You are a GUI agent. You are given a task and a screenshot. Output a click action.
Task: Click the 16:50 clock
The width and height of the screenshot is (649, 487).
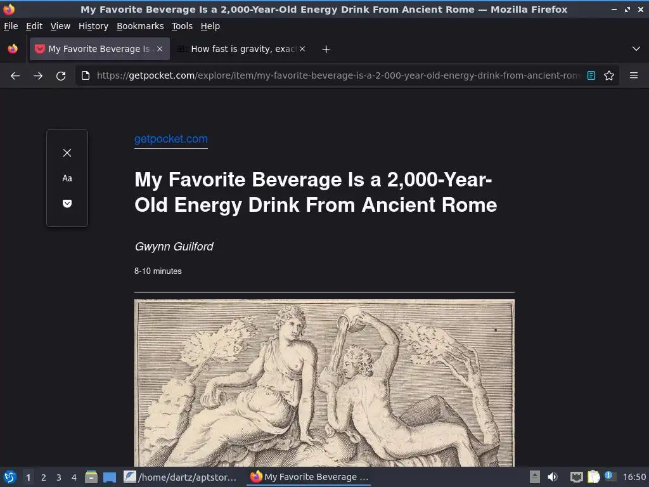[x=634, y=477]
